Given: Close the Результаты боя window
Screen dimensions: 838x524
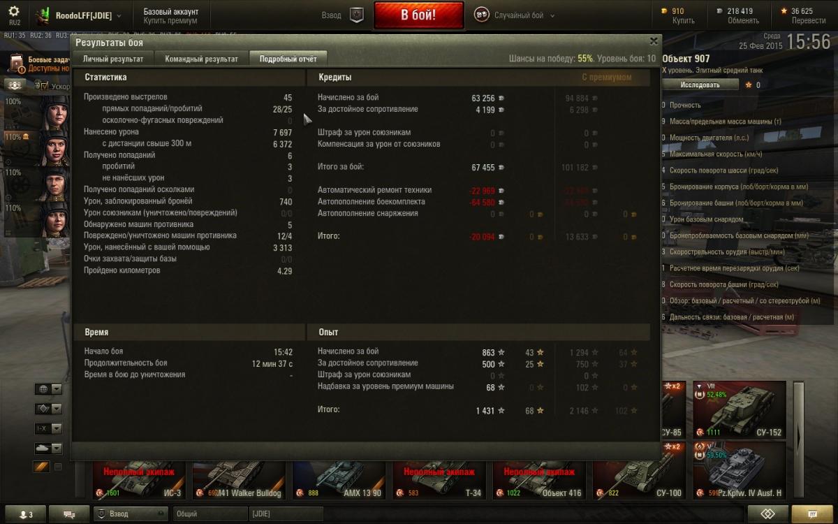Looking at the screenshot, I should (x=654, y=41).
